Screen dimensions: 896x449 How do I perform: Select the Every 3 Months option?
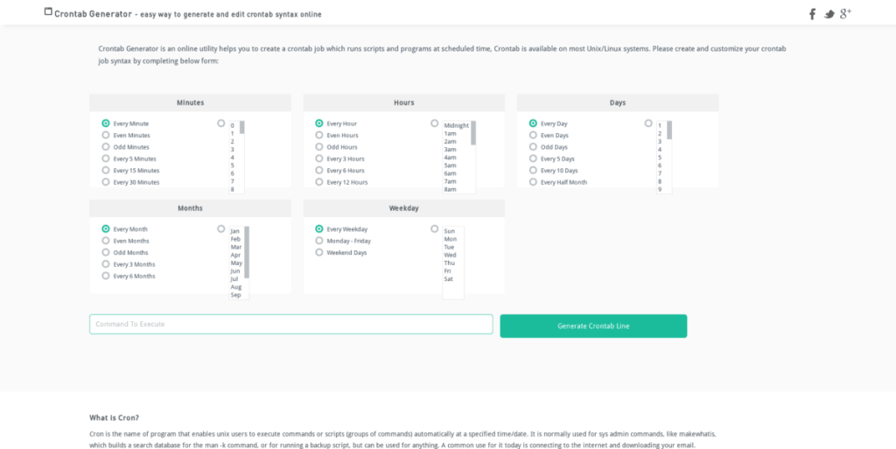pos(106,264)
